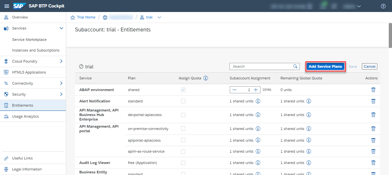Image resolution: width=392 pixels, height=175 pixels.
Task: Show info for Alert Notification subaccount assignment
Action: coord(258,101)
